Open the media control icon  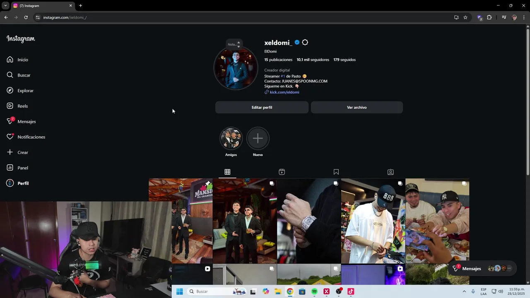(x=504, y=17)
